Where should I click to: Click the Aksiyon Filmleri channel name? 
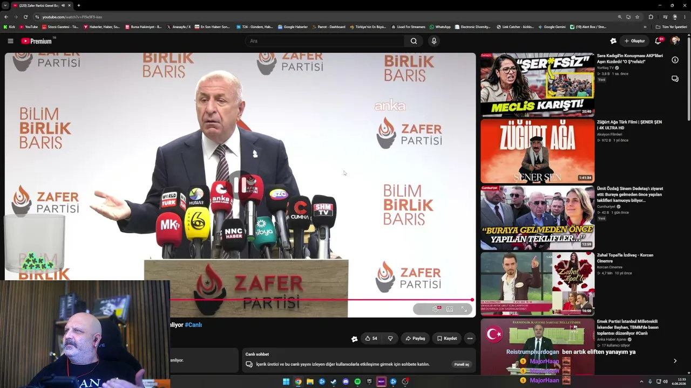[609, 134]
